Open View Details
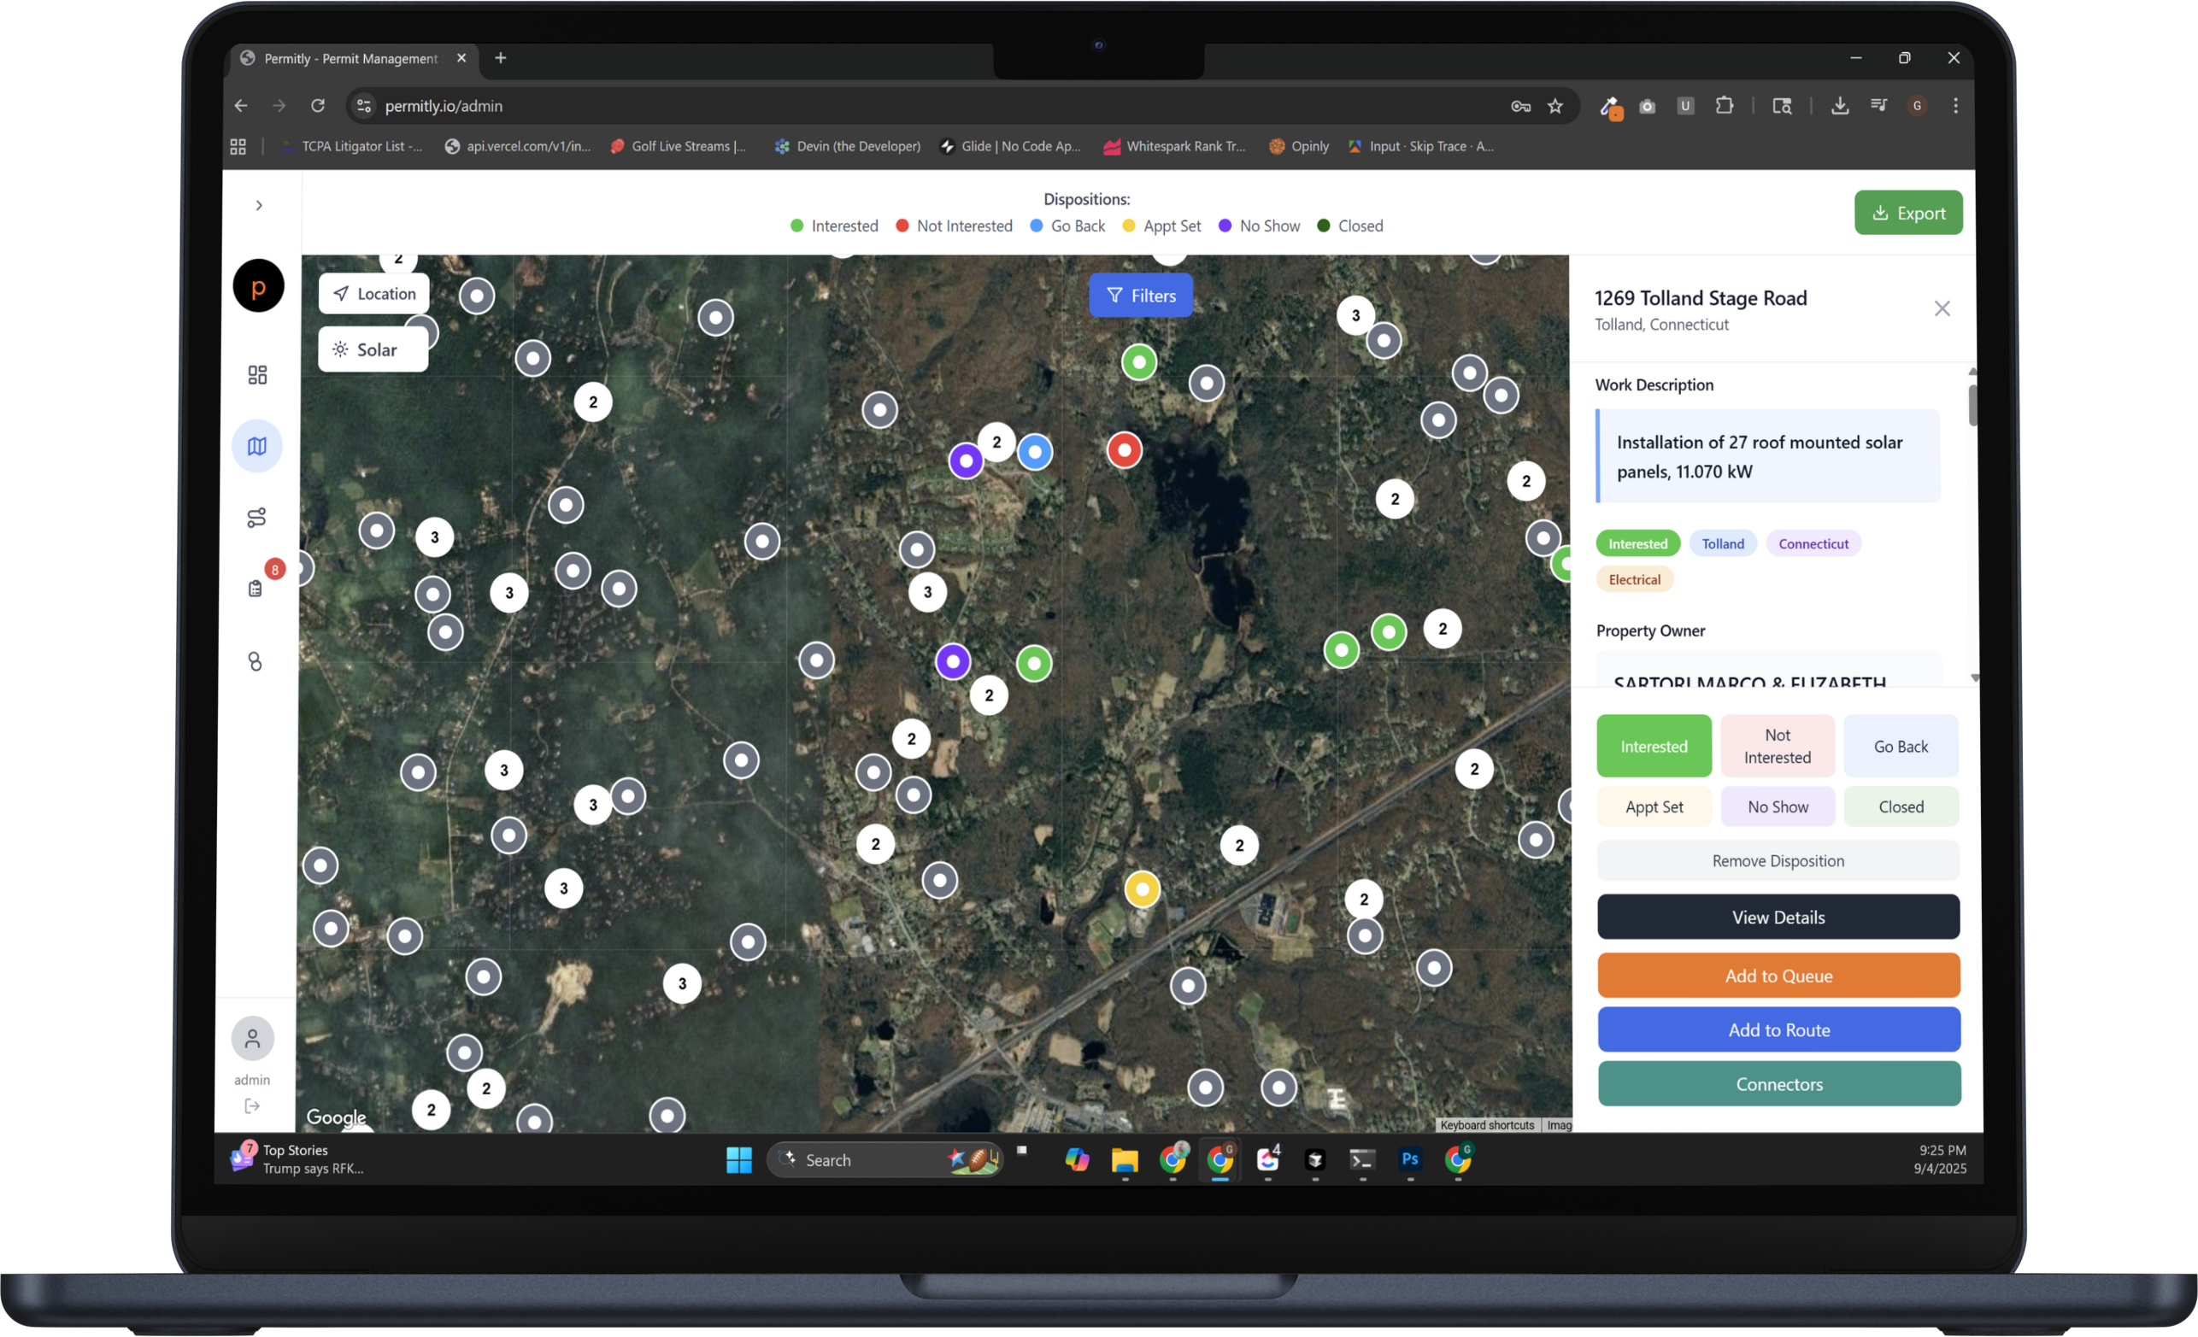 [1778, 917]
